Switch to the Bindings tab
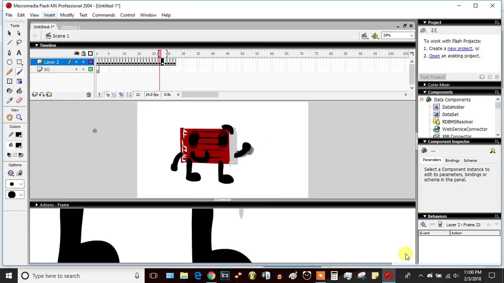The height and width of the screenshot is (283, 504). [452, 160]
